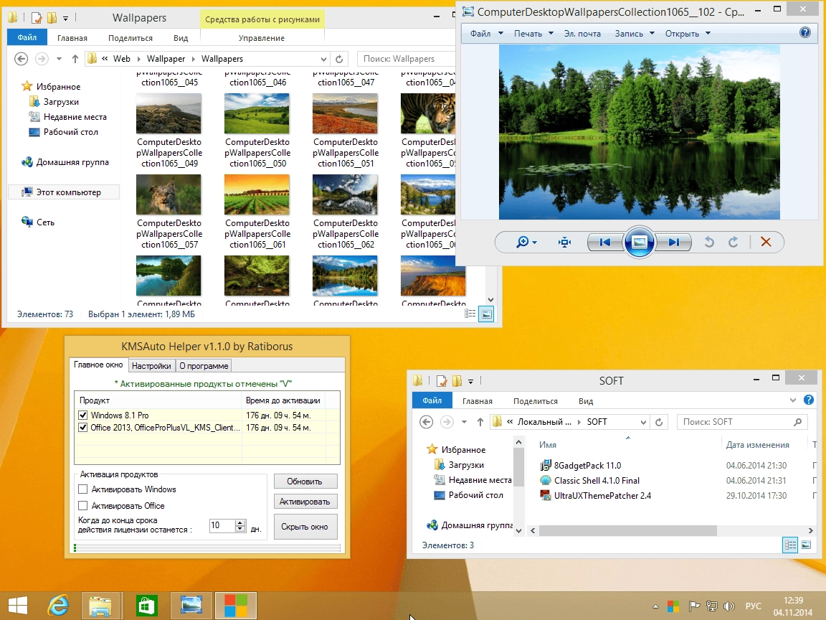The width and height of the screenshot is (826, 620).
Task: Click back arrow in Wallpapers window
Action: point(21,59)
